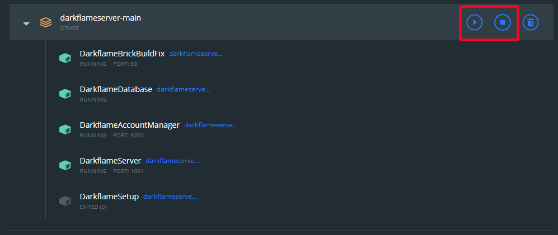This screenshot has width=558, height=235.
Task: Open the darkflameserver-main stack name
Action: point(101,18)
